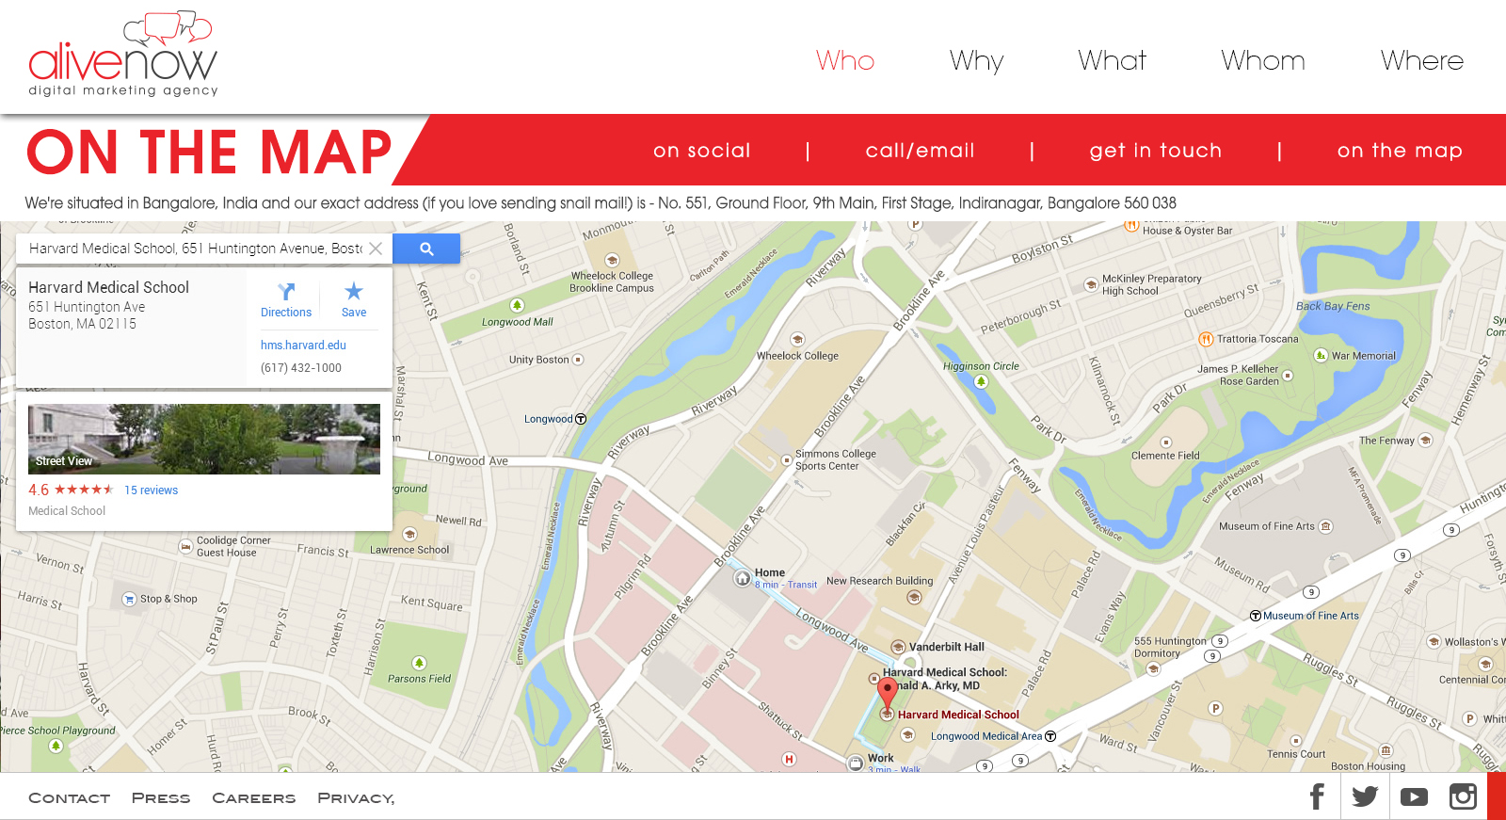Viewport: 1506px width, 820px height.
Task: Click the Work marker on map
Action: tap(855, 763)
